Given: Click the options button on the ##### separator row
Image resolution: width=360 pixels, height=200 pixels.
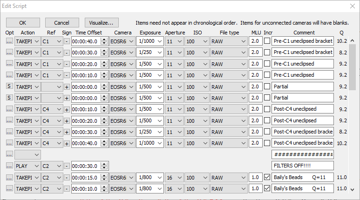Looking at the screenshot, I should [9, 154].
